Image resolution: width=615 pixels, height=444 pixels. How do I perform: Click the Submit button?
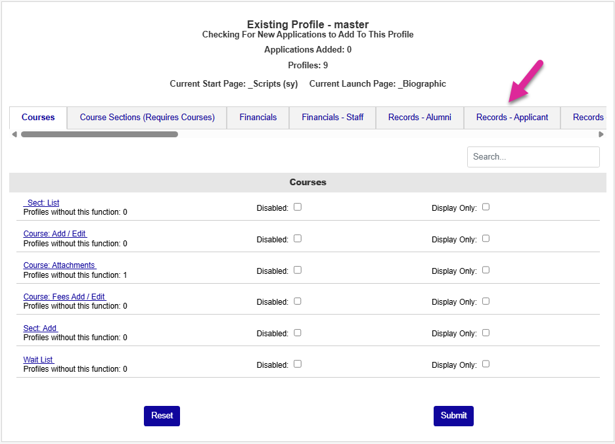coord(453,416)
